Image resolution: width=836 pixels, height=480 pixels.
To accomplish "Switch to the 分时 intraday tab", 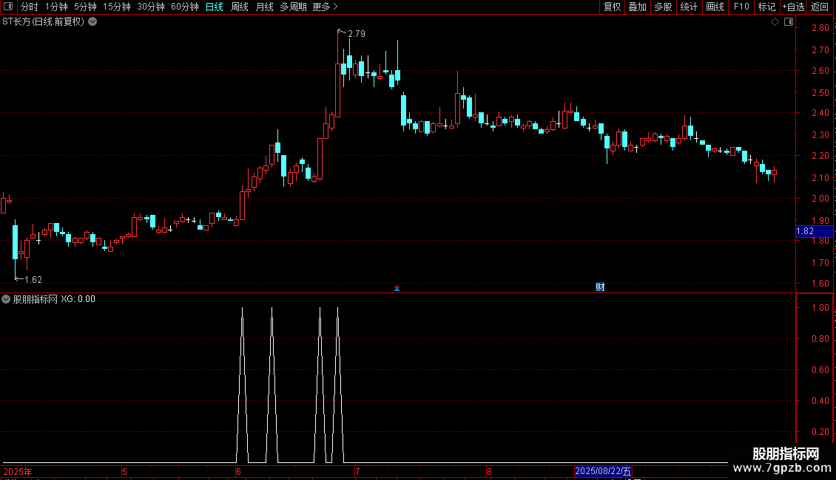I will (x=30, y=7).
